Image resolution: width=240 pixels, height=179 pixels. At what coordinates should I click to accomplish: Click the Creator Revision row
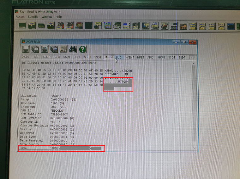[x=47, y=126]
